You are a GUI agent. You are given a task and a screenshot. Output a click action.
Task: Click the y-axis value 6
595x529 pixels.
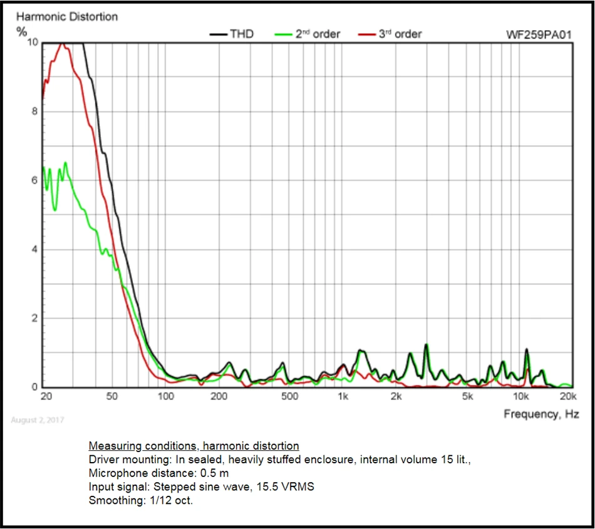tap(35, 180)
